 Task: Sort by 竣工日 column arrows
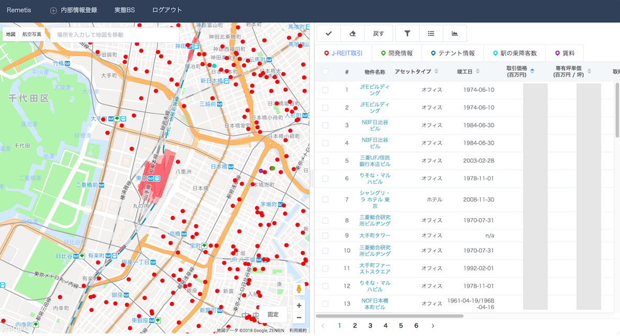point(478,72)
